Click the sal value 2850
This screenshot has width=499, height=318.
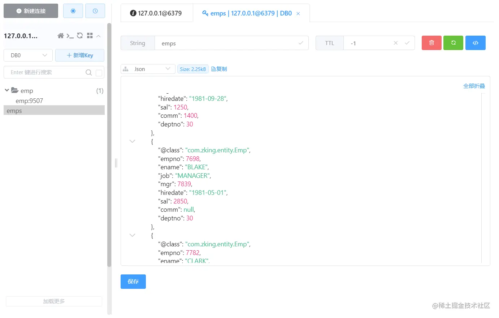click(181, 201)
